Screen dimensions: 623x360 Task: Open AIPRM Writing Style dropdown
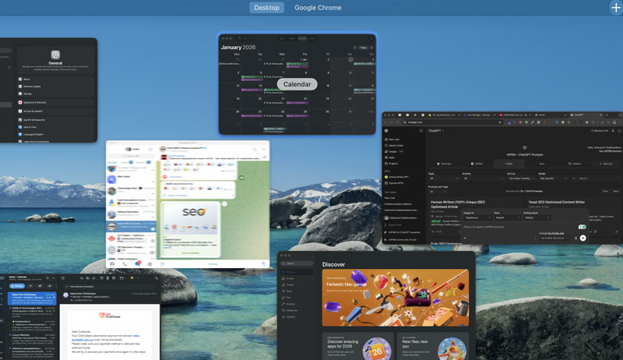pos(537,217)
